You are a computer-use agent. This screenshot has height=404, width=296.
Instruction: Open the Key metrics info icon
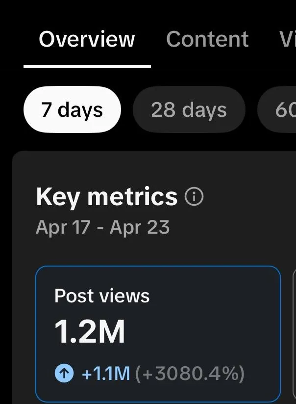click(194, 197)
